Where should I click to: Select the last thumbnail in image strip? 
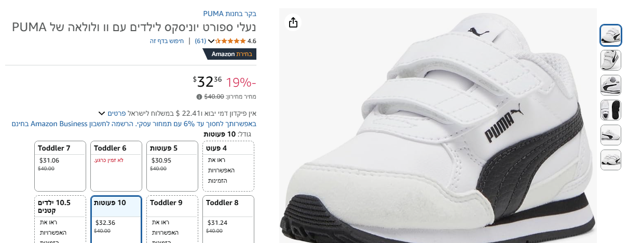pyautogui.click(x=610, y=159)
